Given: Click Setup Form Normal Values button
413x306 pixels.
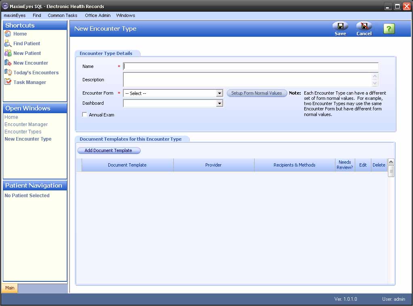Looking at the screenshot, I should [257, 93].
